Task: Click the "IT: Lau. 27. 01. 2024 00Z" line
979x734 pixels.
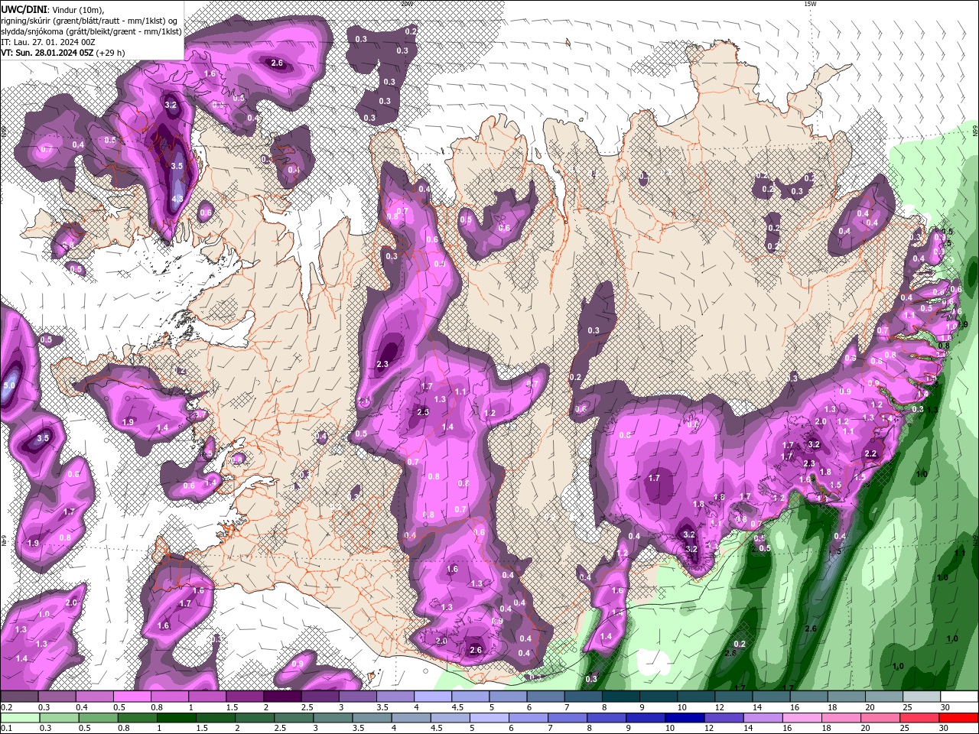Action: pos(47,42)
